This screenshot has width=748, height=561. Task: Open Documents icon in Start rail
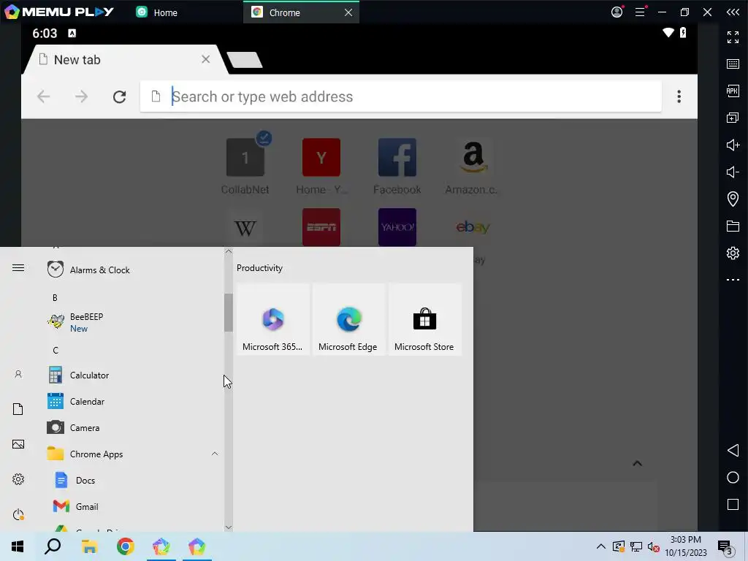pos(18,409)
